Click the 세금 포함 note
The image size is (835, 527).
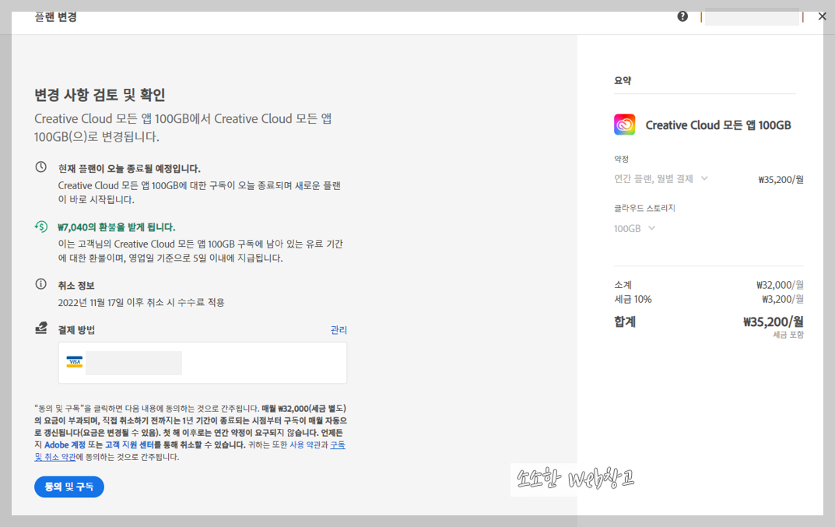click(788, 335)
